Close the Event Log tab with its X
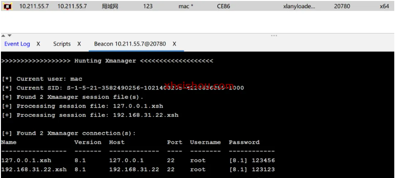The image size is (398, 178). 38,44
